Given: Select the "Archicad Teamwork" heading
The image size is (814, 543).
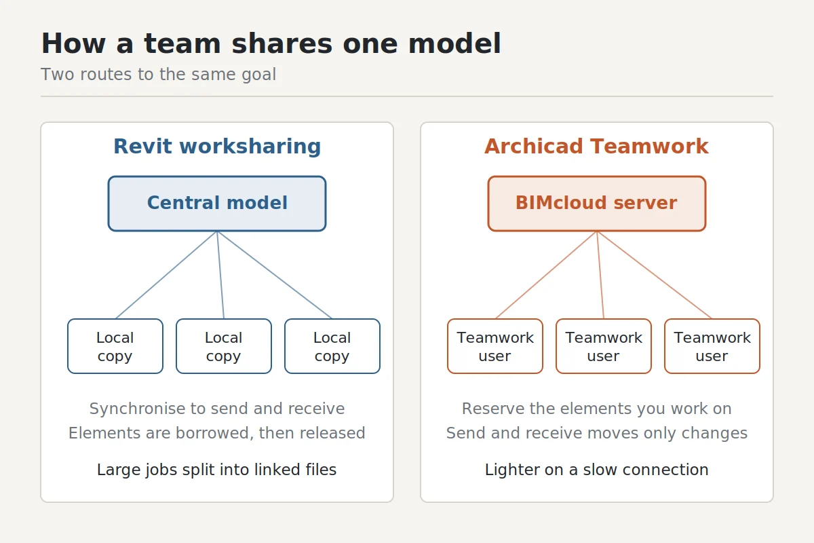Looking at the screenshot, I should click(x=596, y=147).
